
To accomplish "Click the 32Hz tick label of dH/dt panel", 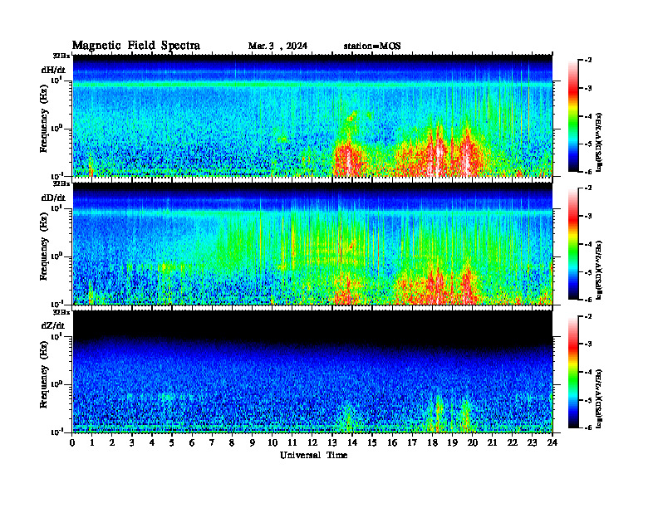I will pos(61,56).
